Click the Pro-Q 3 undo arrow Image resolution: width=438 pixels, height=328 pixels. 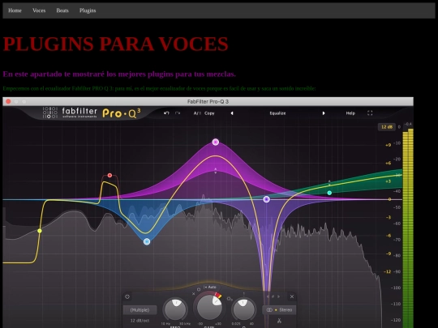166,113
